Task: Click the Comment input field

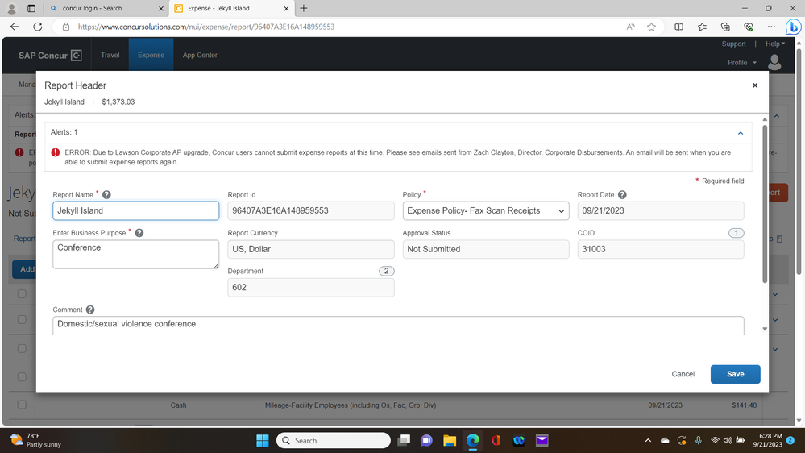Action: 398,325
